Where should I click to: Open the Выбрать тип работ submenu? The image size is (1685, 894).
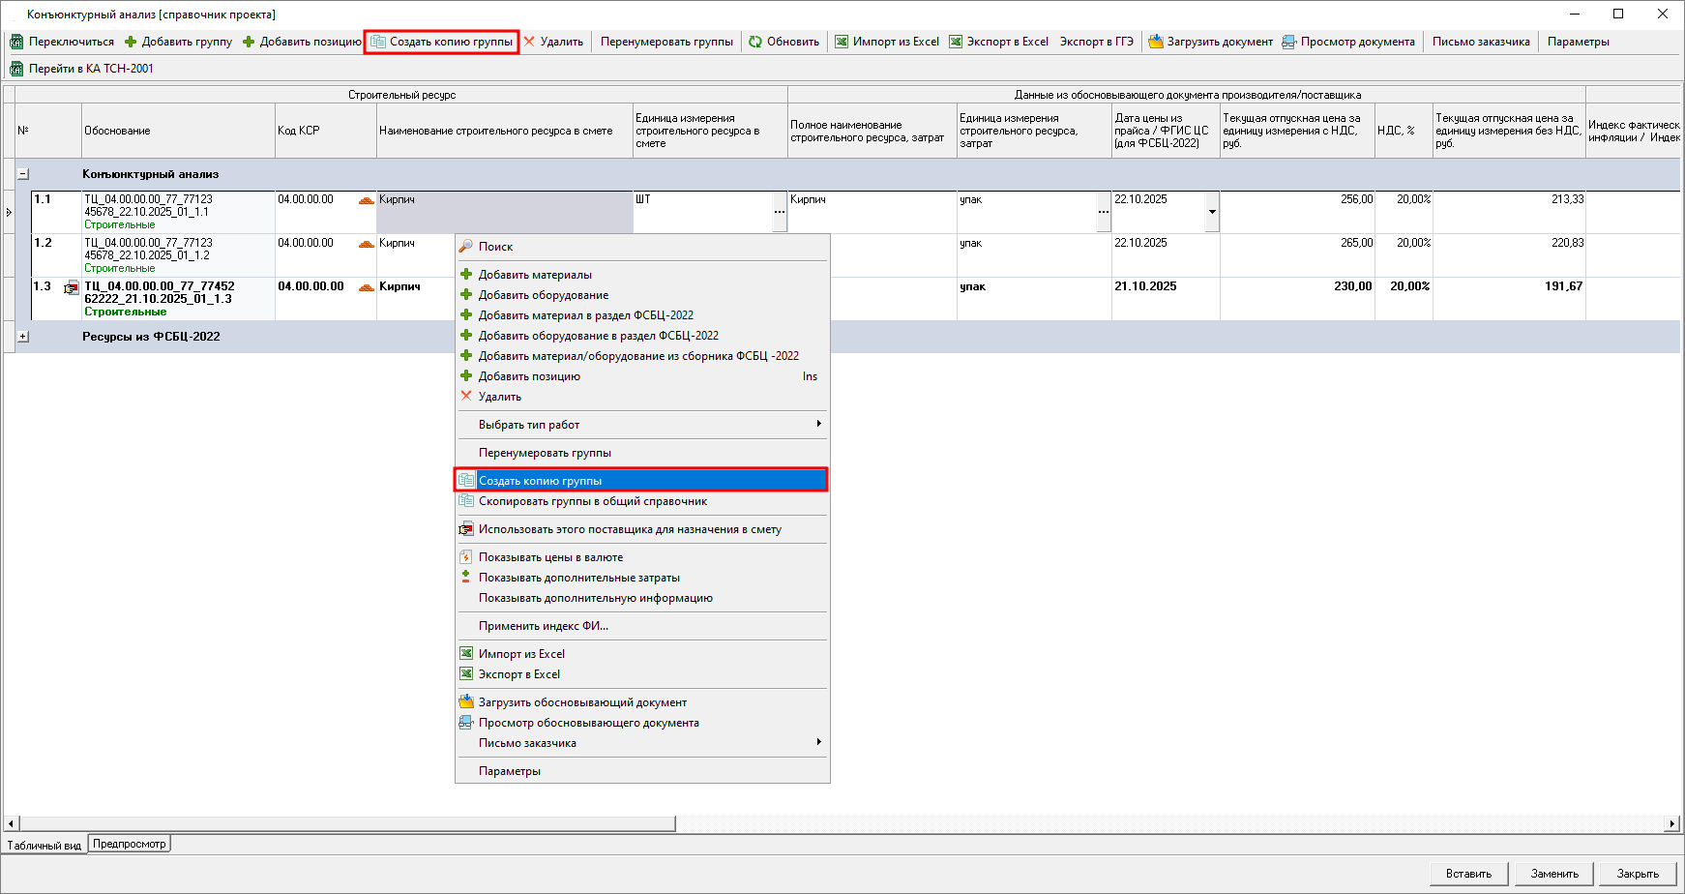coord(642,425)
